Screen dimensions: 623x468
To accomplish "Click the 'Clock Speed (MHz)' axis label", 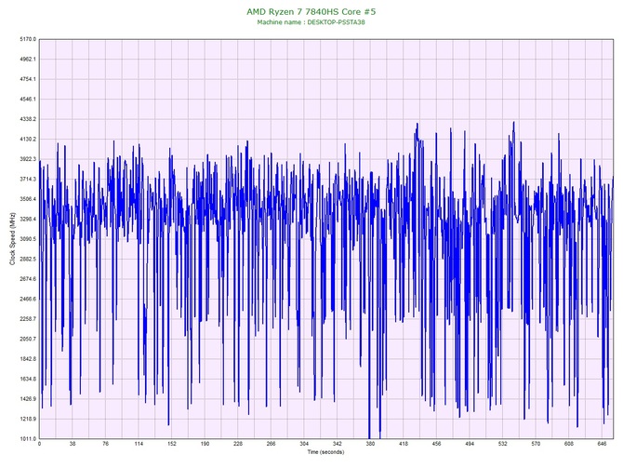I will (13, 239).
